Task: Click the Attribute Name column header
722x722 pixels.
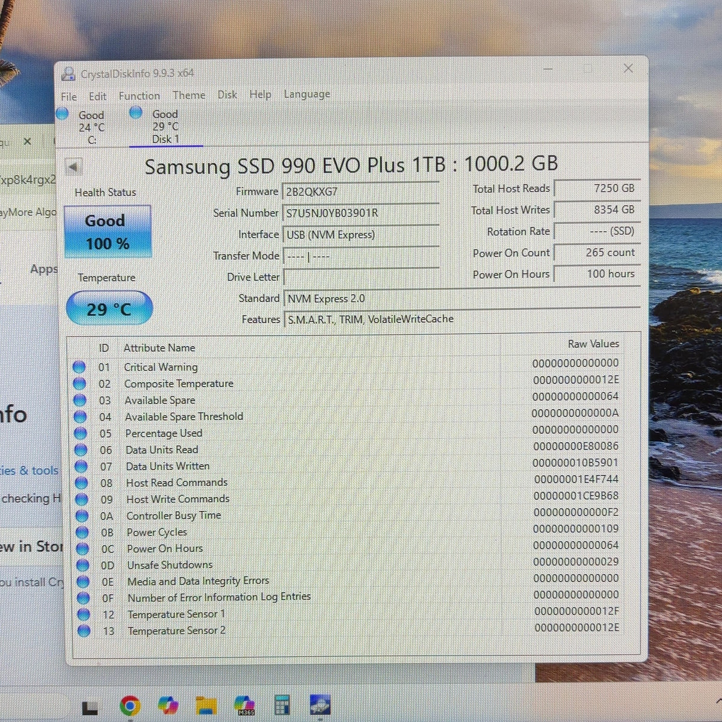Action: click(x=159, y=348)
